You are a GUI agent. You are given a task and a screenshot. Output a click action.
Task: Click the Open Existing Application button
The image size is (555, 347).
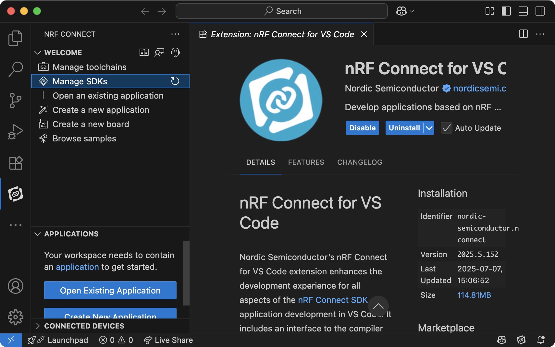click(x=110, y=290)
